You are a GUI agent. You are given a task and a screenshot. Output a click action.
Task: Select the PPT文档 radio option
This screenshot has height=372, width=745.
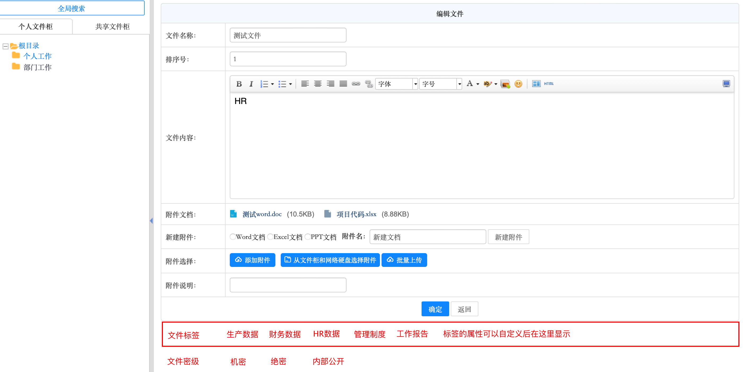click(x=308, y=237)
